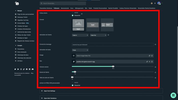
Task: Click the Blog footer link
Action: (x=32, y=73)
